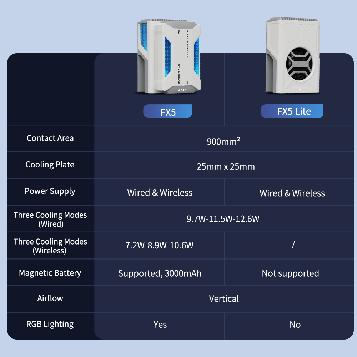Image resolution: width=357 pixels, height=357 pixels.
Task: Click the 7.2W-8.9W-10.6W wireless modes value
Action: click(x=160, y=246)
